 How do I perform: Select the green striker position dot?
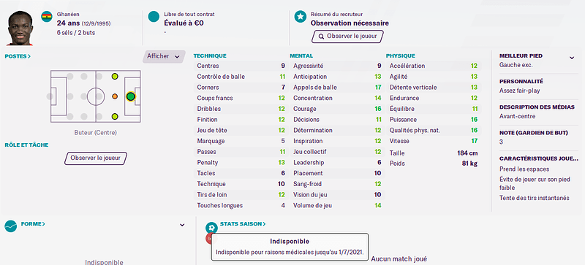[x=130, y=96]
